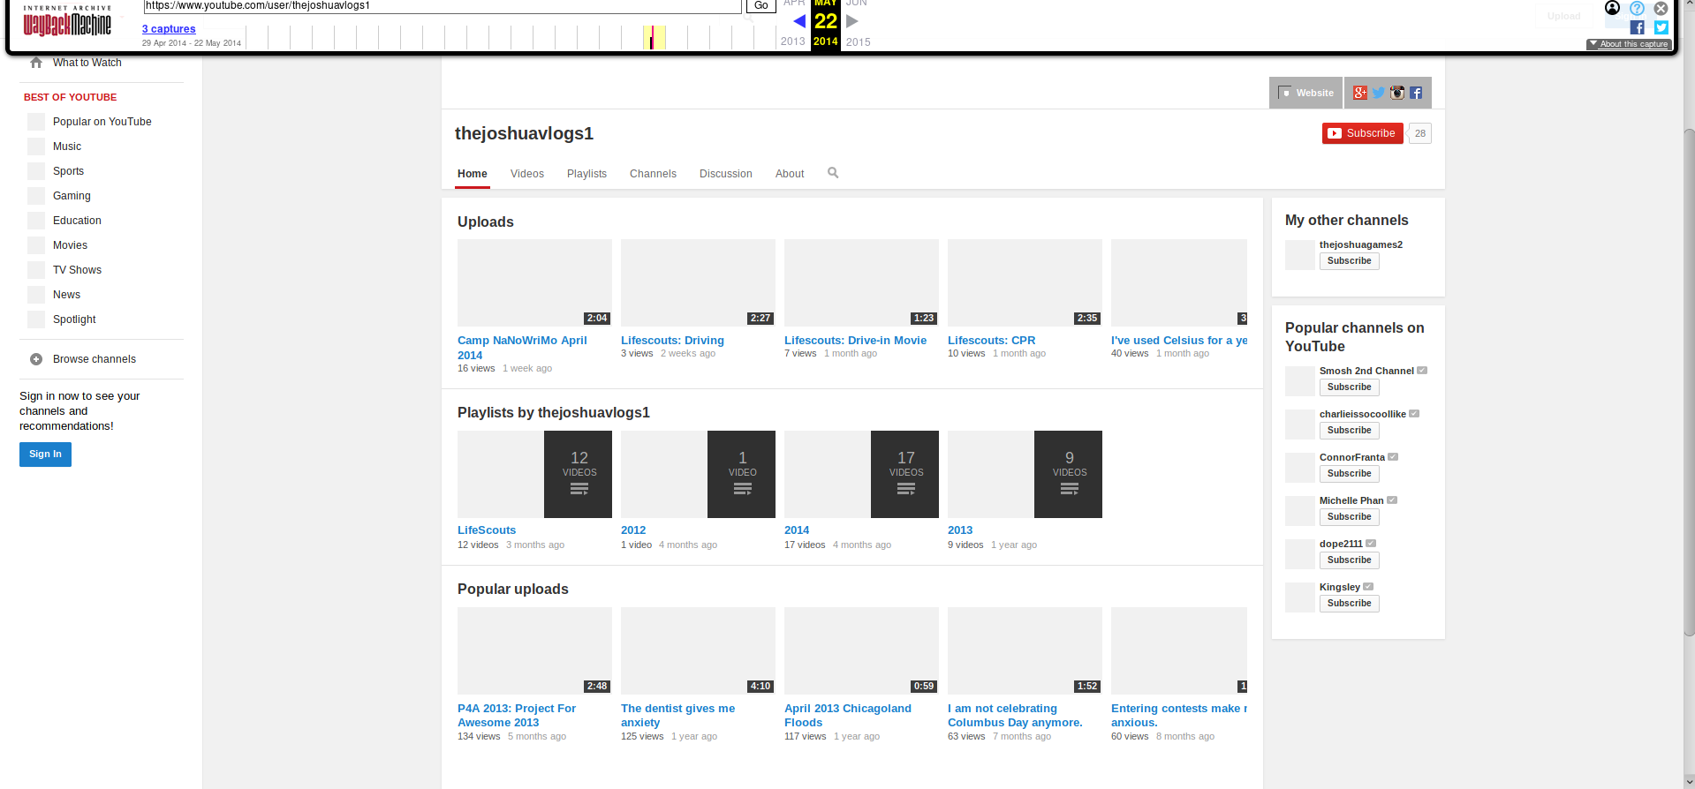Select 2013 year in Wayback toolbar
Image resolution: width=1695 pixels, height=789 pixels.
(792, 41)
